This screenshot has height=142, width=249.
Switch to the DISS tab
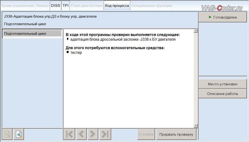coord(55,6)
